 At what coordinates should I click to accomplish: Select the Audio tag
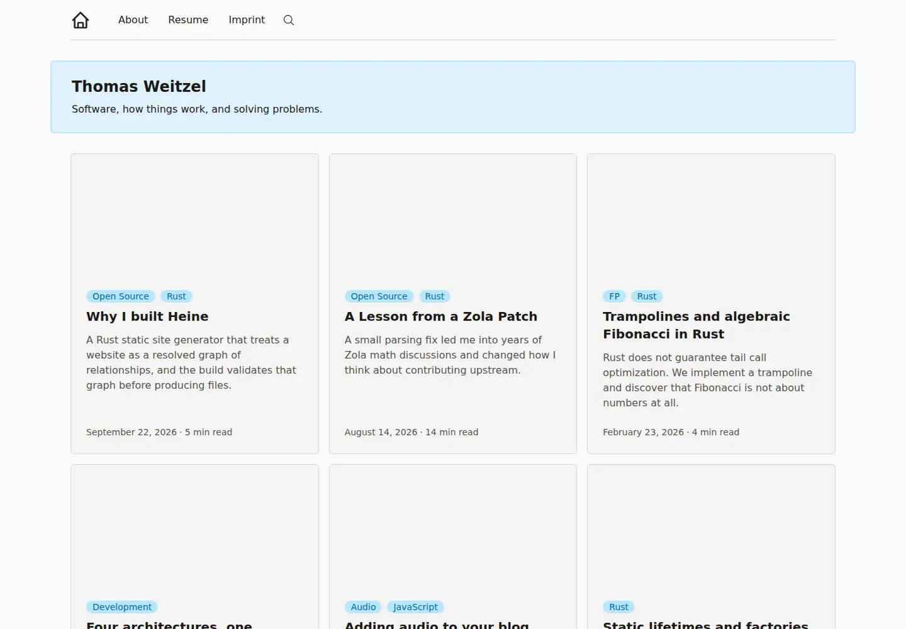coord(363,607)
